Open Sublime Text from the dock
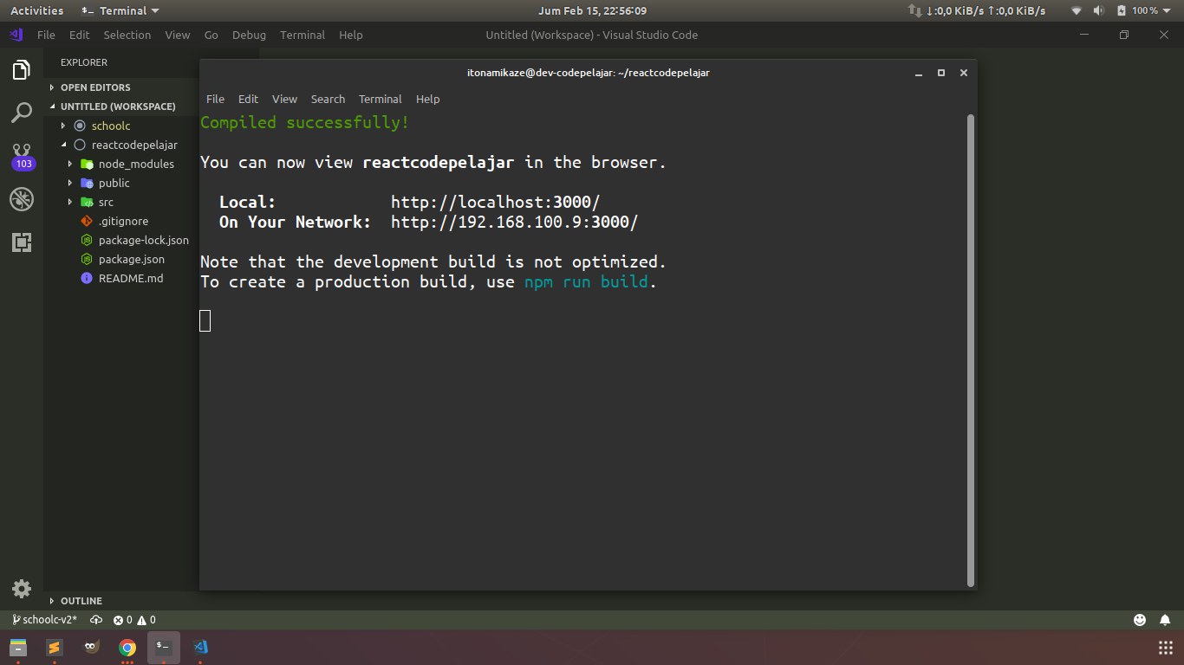1184x665 pixels. (x=55, y=647)
